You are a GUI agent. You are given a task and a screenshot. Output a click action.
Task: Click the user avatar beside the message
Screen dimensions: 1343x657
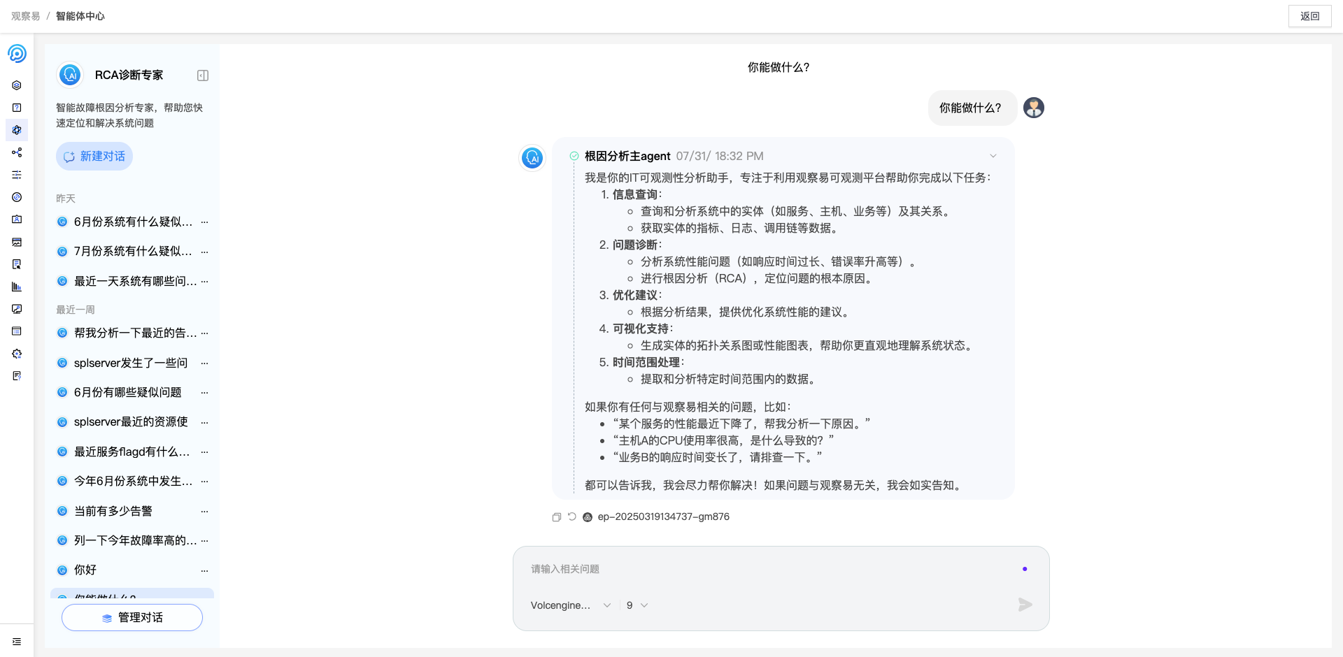pyautogui.click(x=1033, y=108)
